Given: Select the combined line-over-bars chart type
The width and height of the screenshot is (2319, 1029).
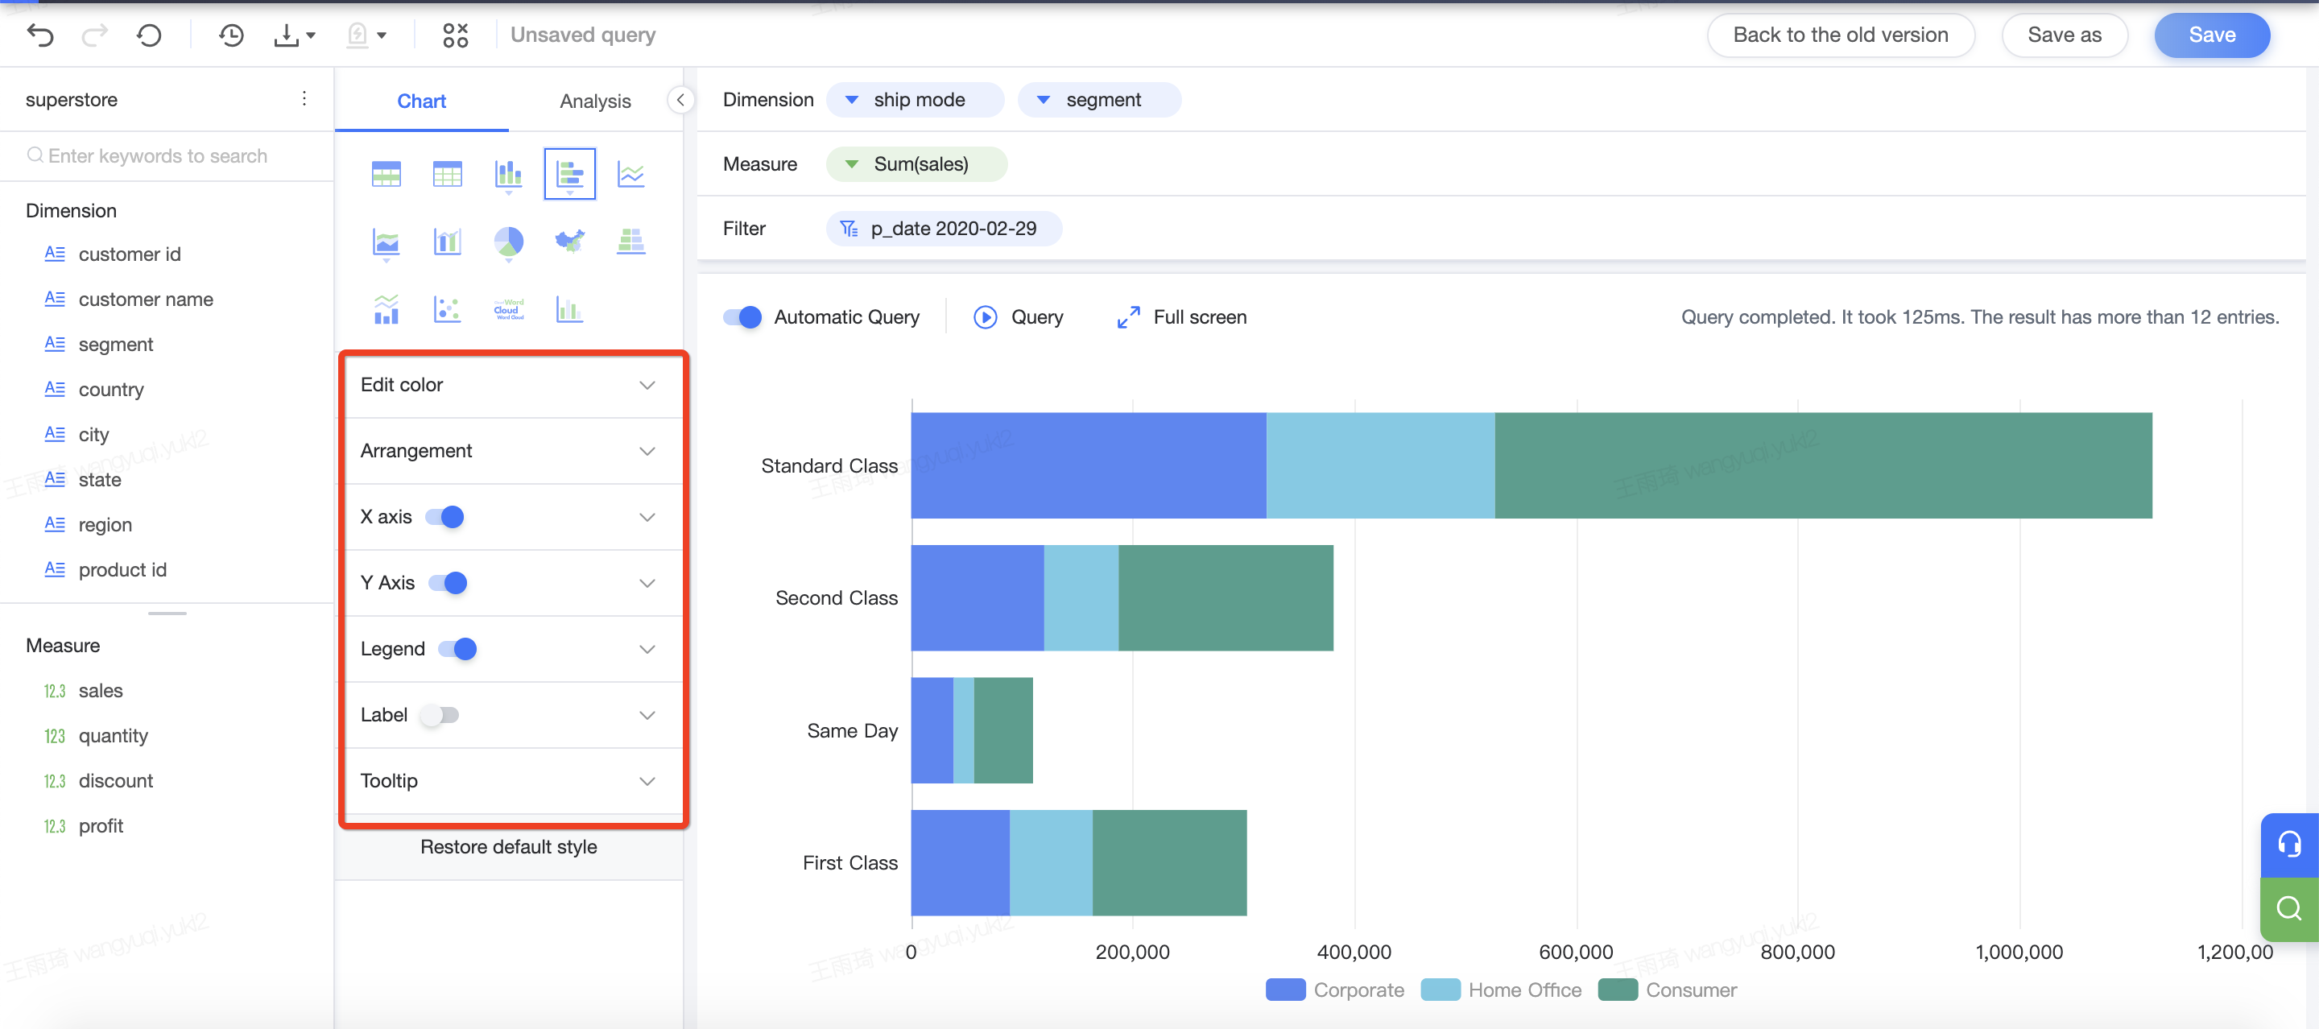Looking at the screenshot, I should (386, 309).
